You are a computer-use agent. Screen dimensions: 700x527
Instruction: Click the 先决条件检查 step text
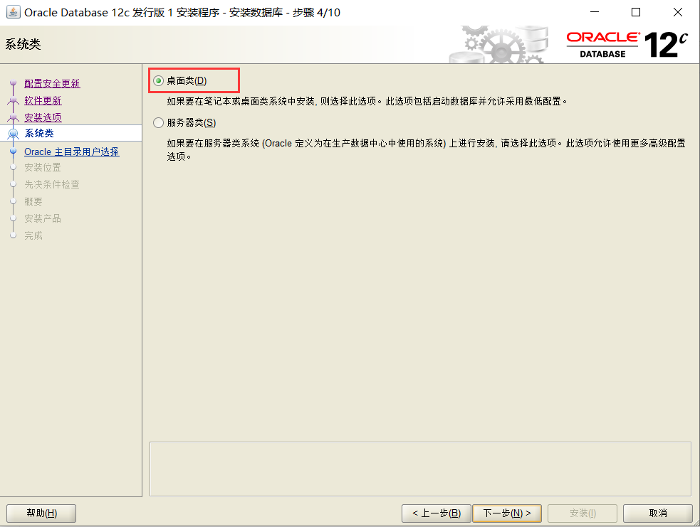point(52,184)
